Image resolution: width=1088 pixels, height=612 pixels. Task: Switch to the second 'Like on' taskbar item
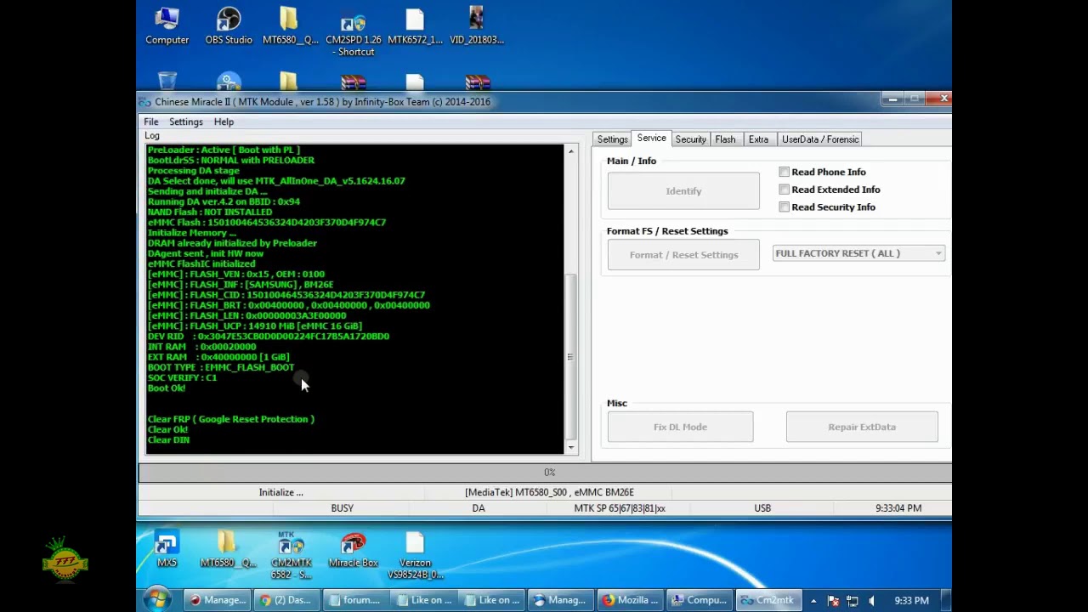pyautogui.click(x=490, y=600)
